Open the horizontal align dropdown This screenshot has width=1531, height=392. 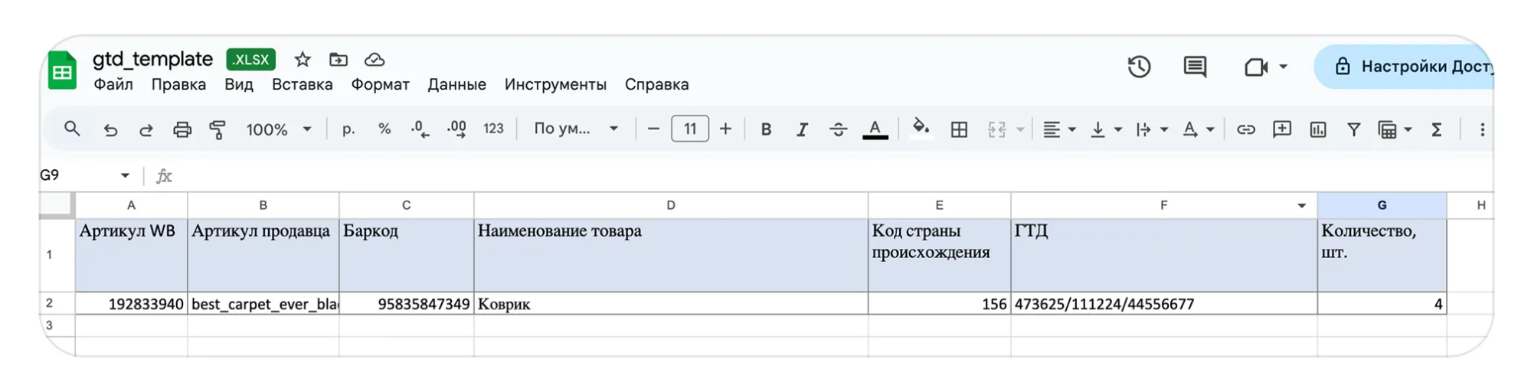pos(1059,129)
